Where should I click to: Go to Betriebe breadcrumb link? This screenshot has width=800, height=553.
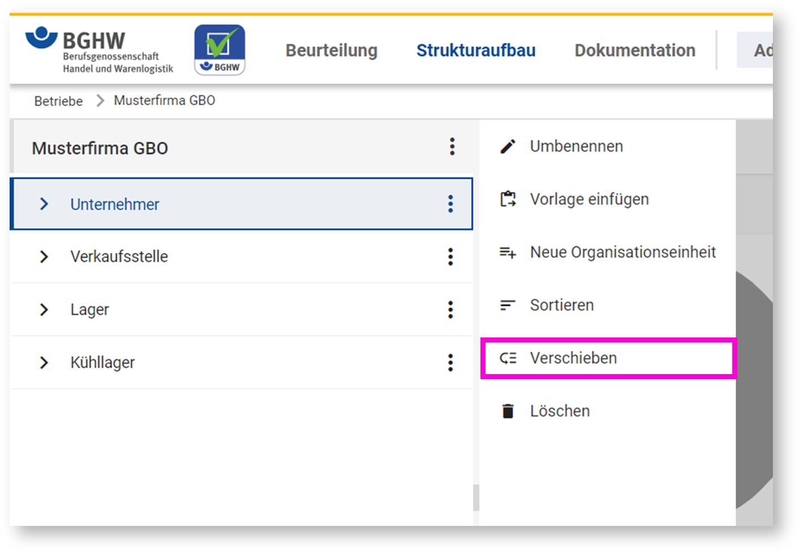(x=58, y=101)
